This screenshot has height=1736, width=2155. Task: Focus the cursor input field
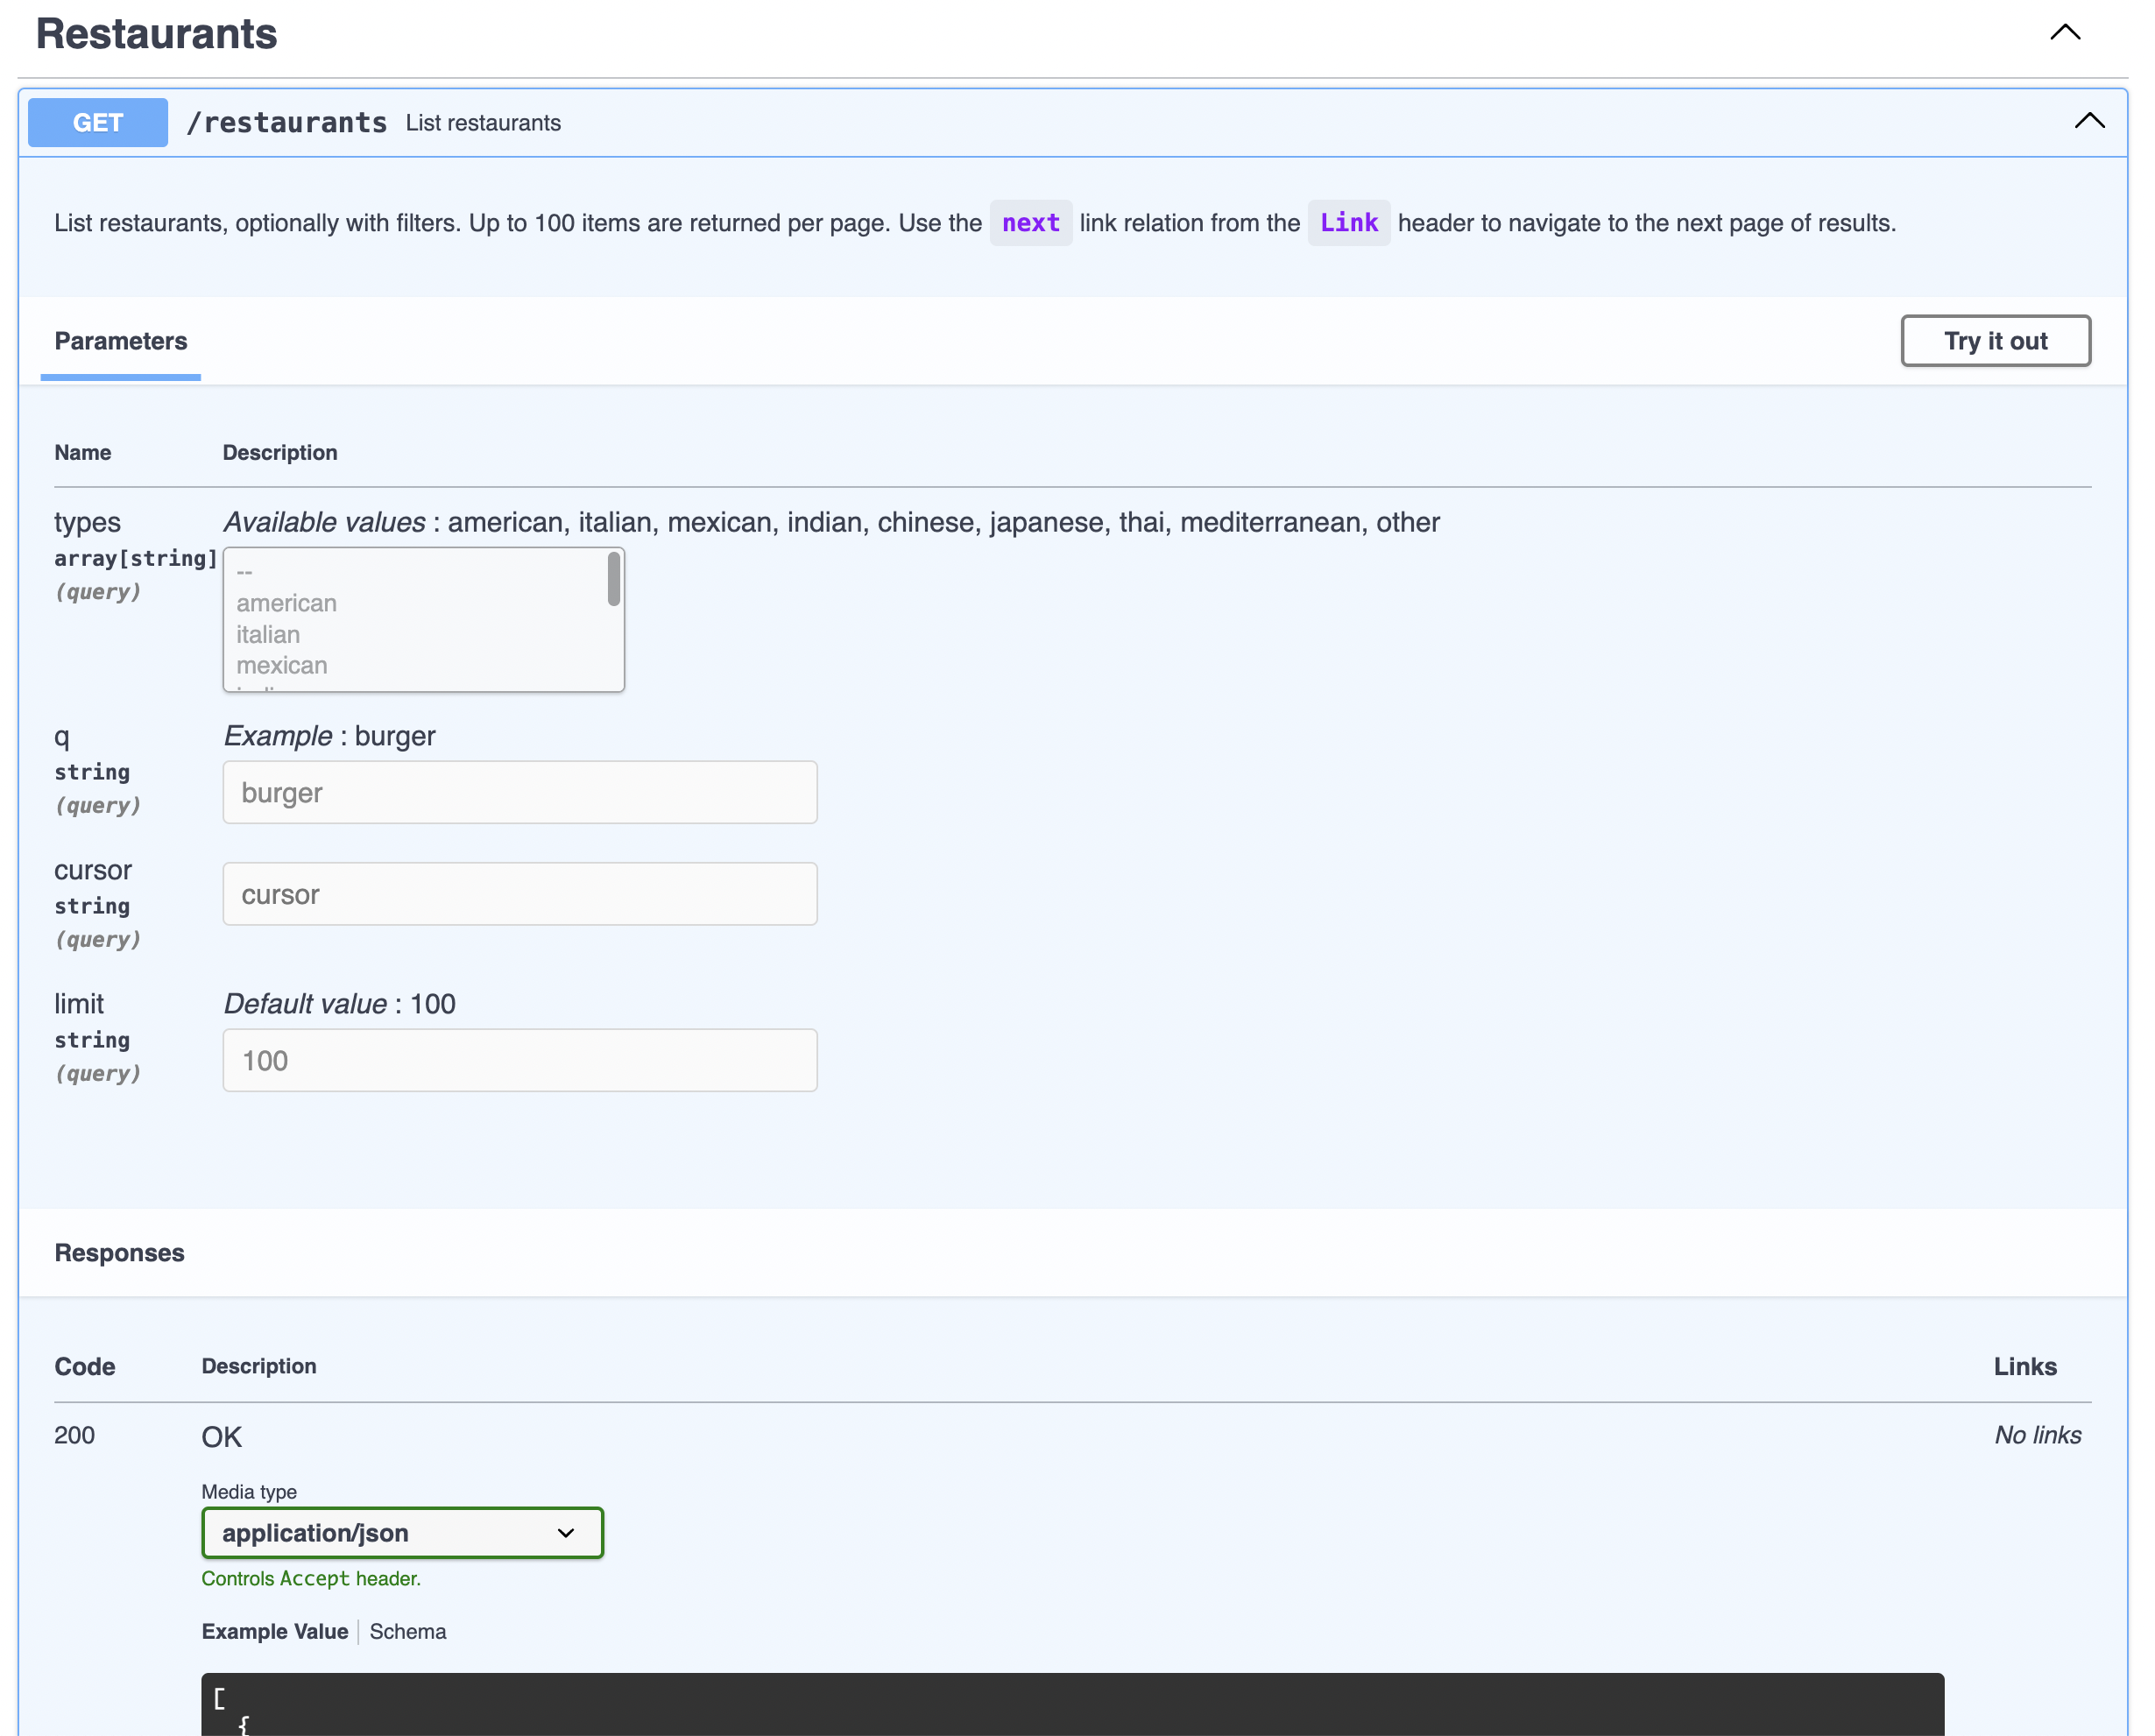pyautogui.click(x=519, y=894)
